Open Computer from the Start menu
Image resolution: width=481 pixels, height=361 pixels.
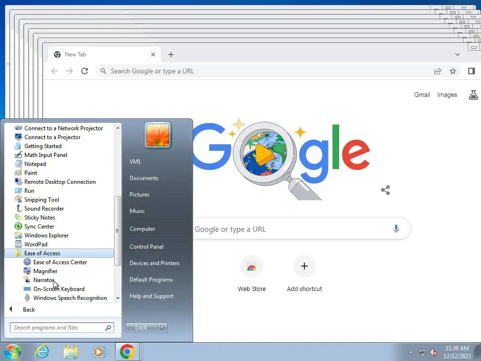(x=142, y=229)
